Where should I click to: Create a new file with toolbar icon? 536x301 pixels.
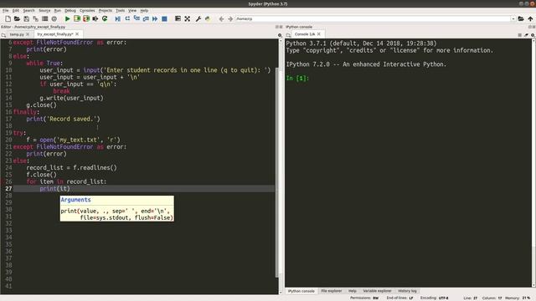[8, 18]
